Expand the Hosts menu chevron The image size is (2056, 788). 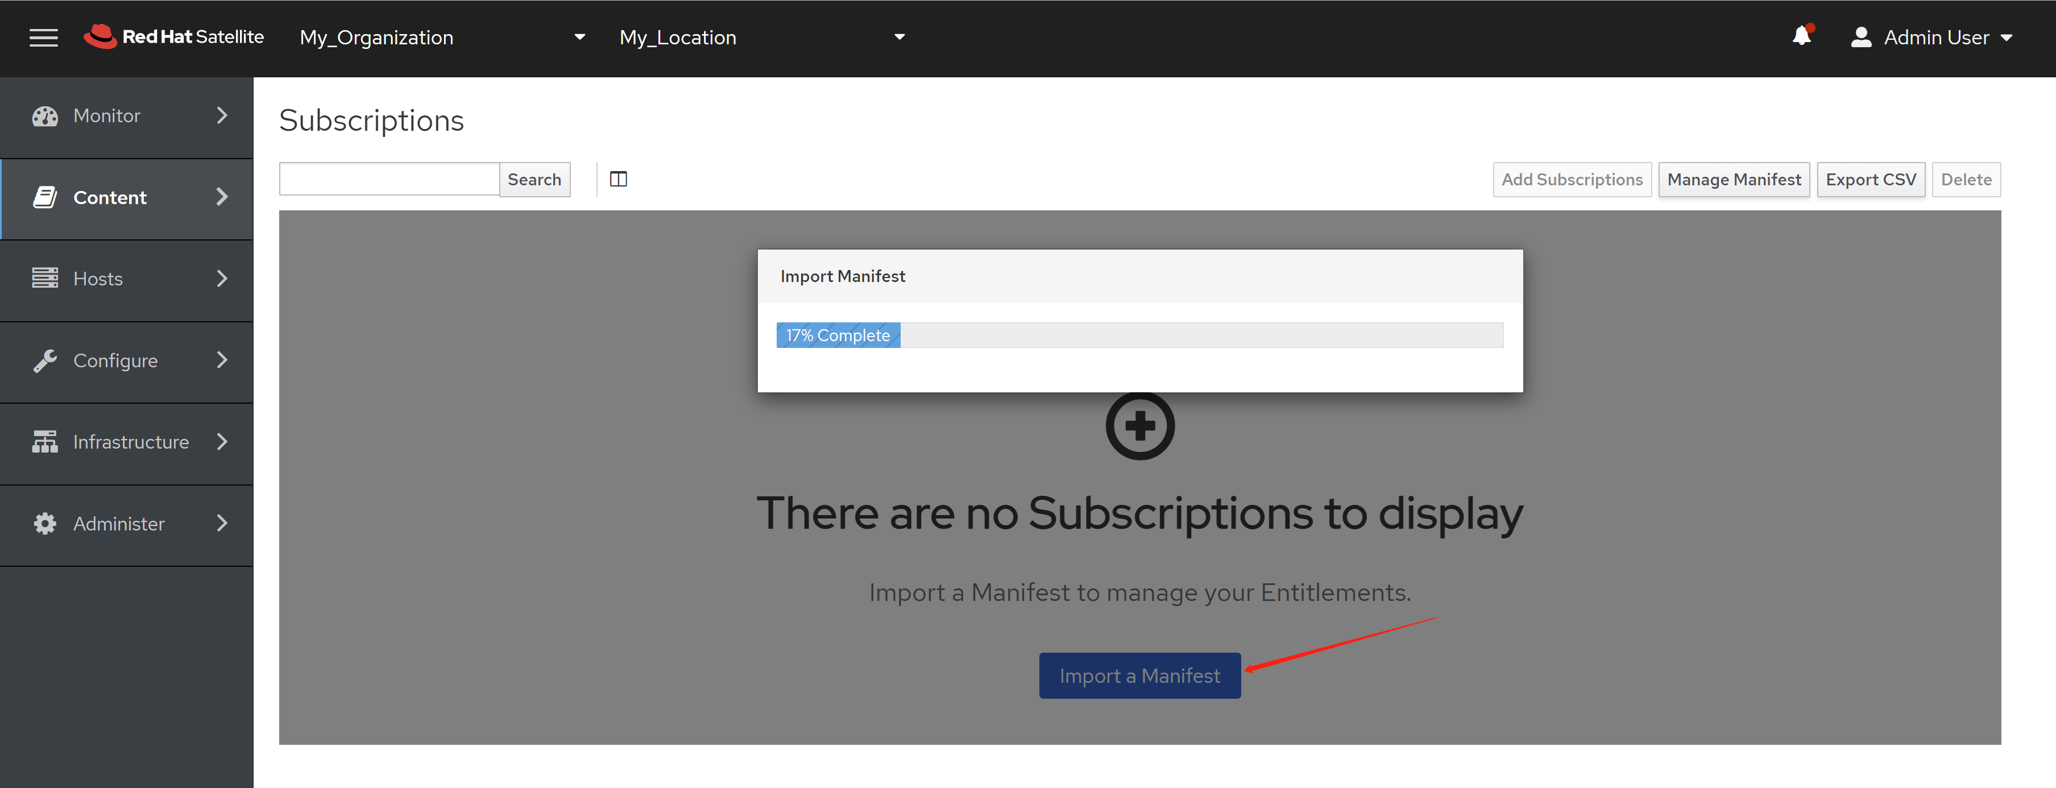tap(222, 279)
